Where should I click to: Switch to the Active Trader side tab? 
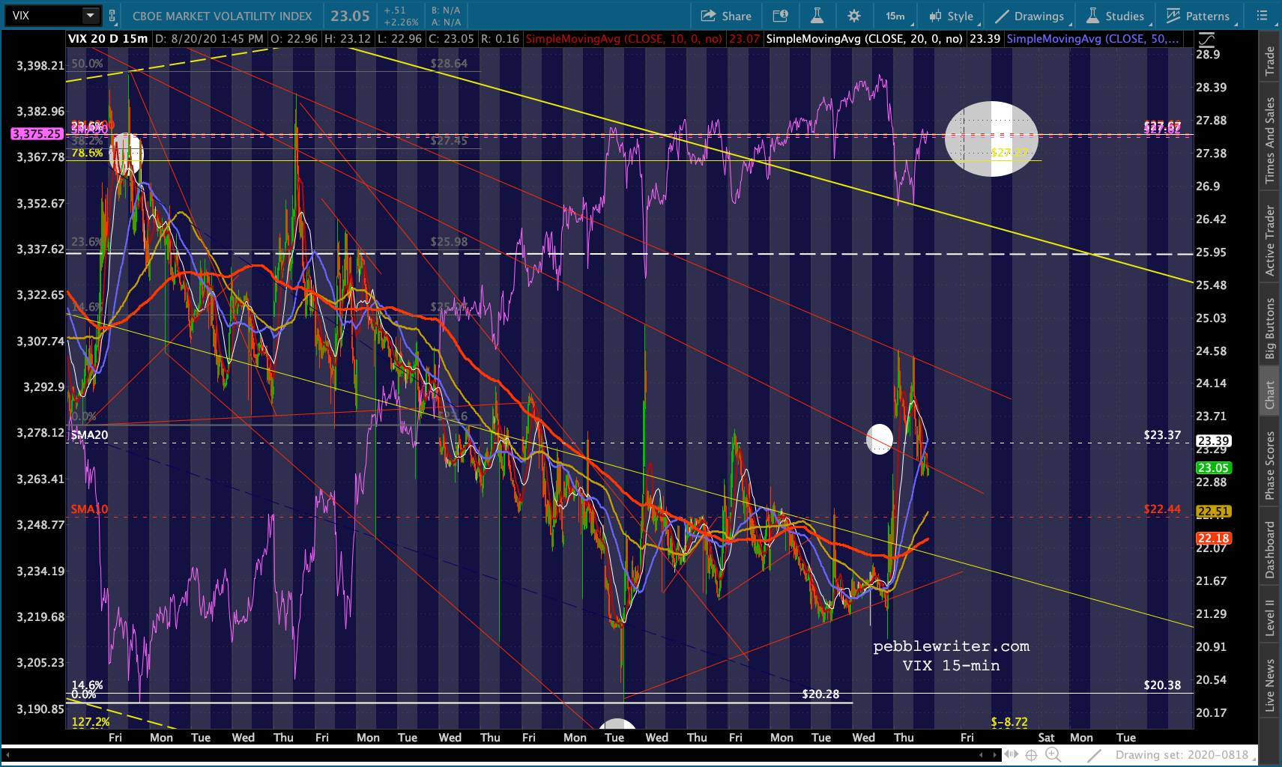pos(1270,240)
